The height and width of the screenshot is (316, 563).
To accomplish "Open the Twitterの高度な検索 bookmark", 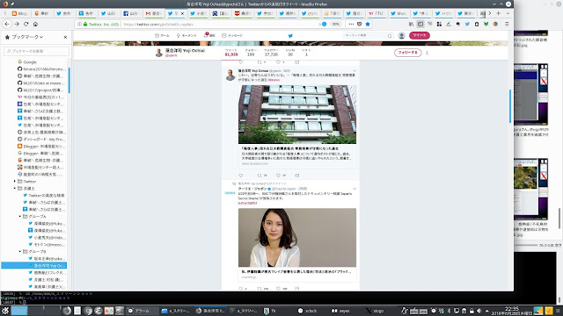I will (43, 195).
